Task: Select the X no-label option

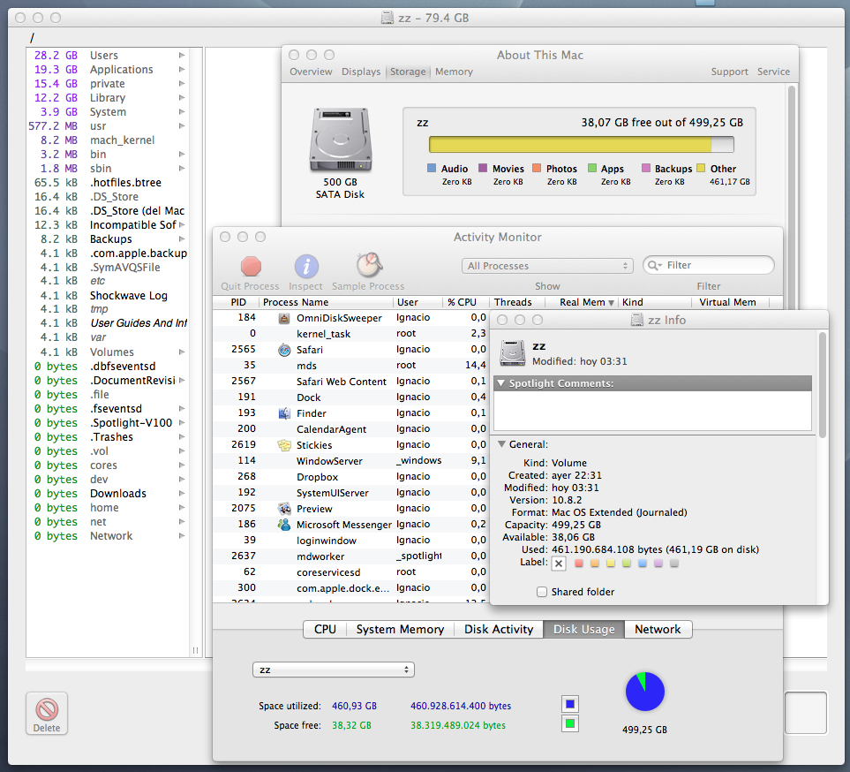Action: click(x=559, y=564)
